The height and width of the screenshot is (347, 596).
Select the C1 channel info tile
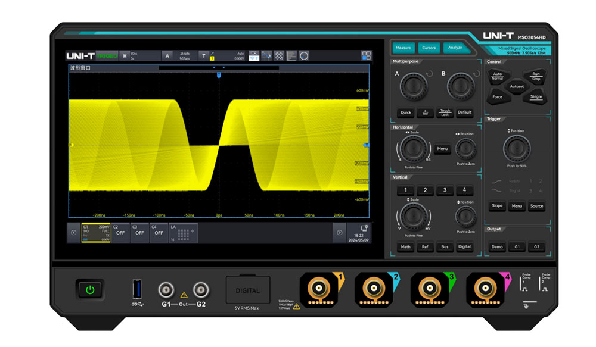(x=96, y=233)
